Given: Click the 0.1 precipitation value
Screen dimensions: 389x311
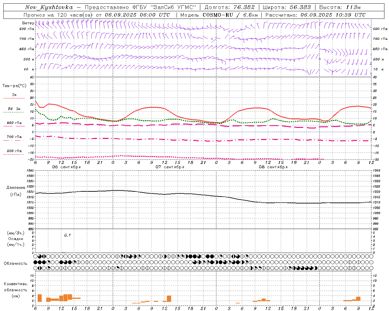Looking at the screenshot, I should coord(67,235).
